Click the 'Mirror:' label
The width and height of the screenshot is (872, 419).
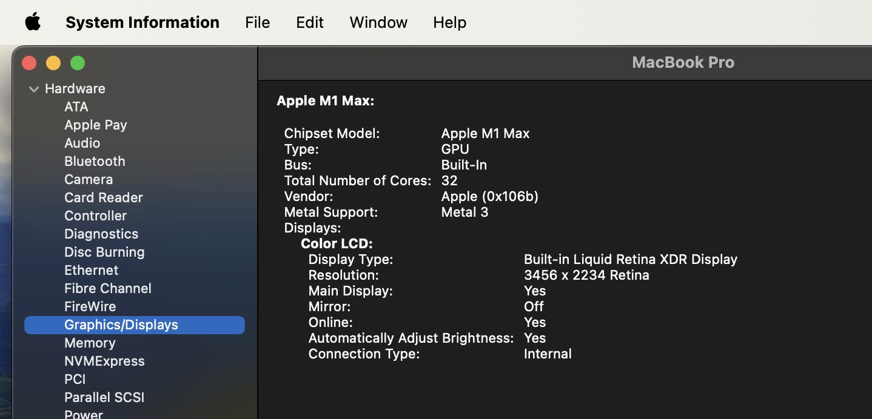(x=330, y=306)
